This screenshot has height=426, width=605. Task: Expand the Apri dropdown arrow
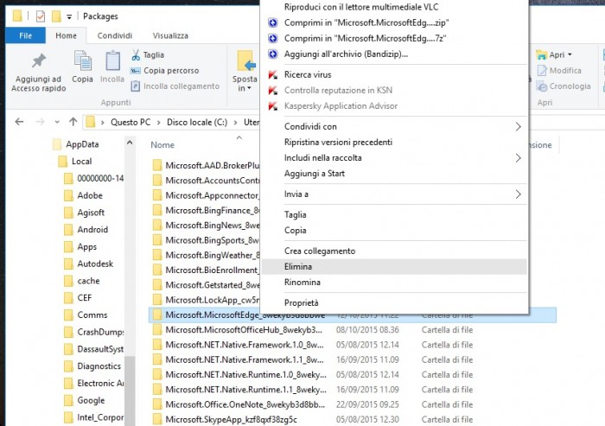[570, 55]
